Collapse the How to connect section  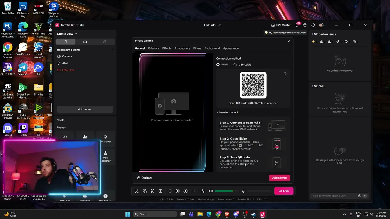[x=227, y=113]
